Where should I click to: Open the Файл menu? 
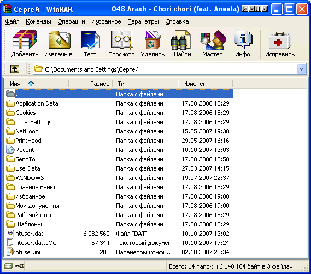(12, 21)
